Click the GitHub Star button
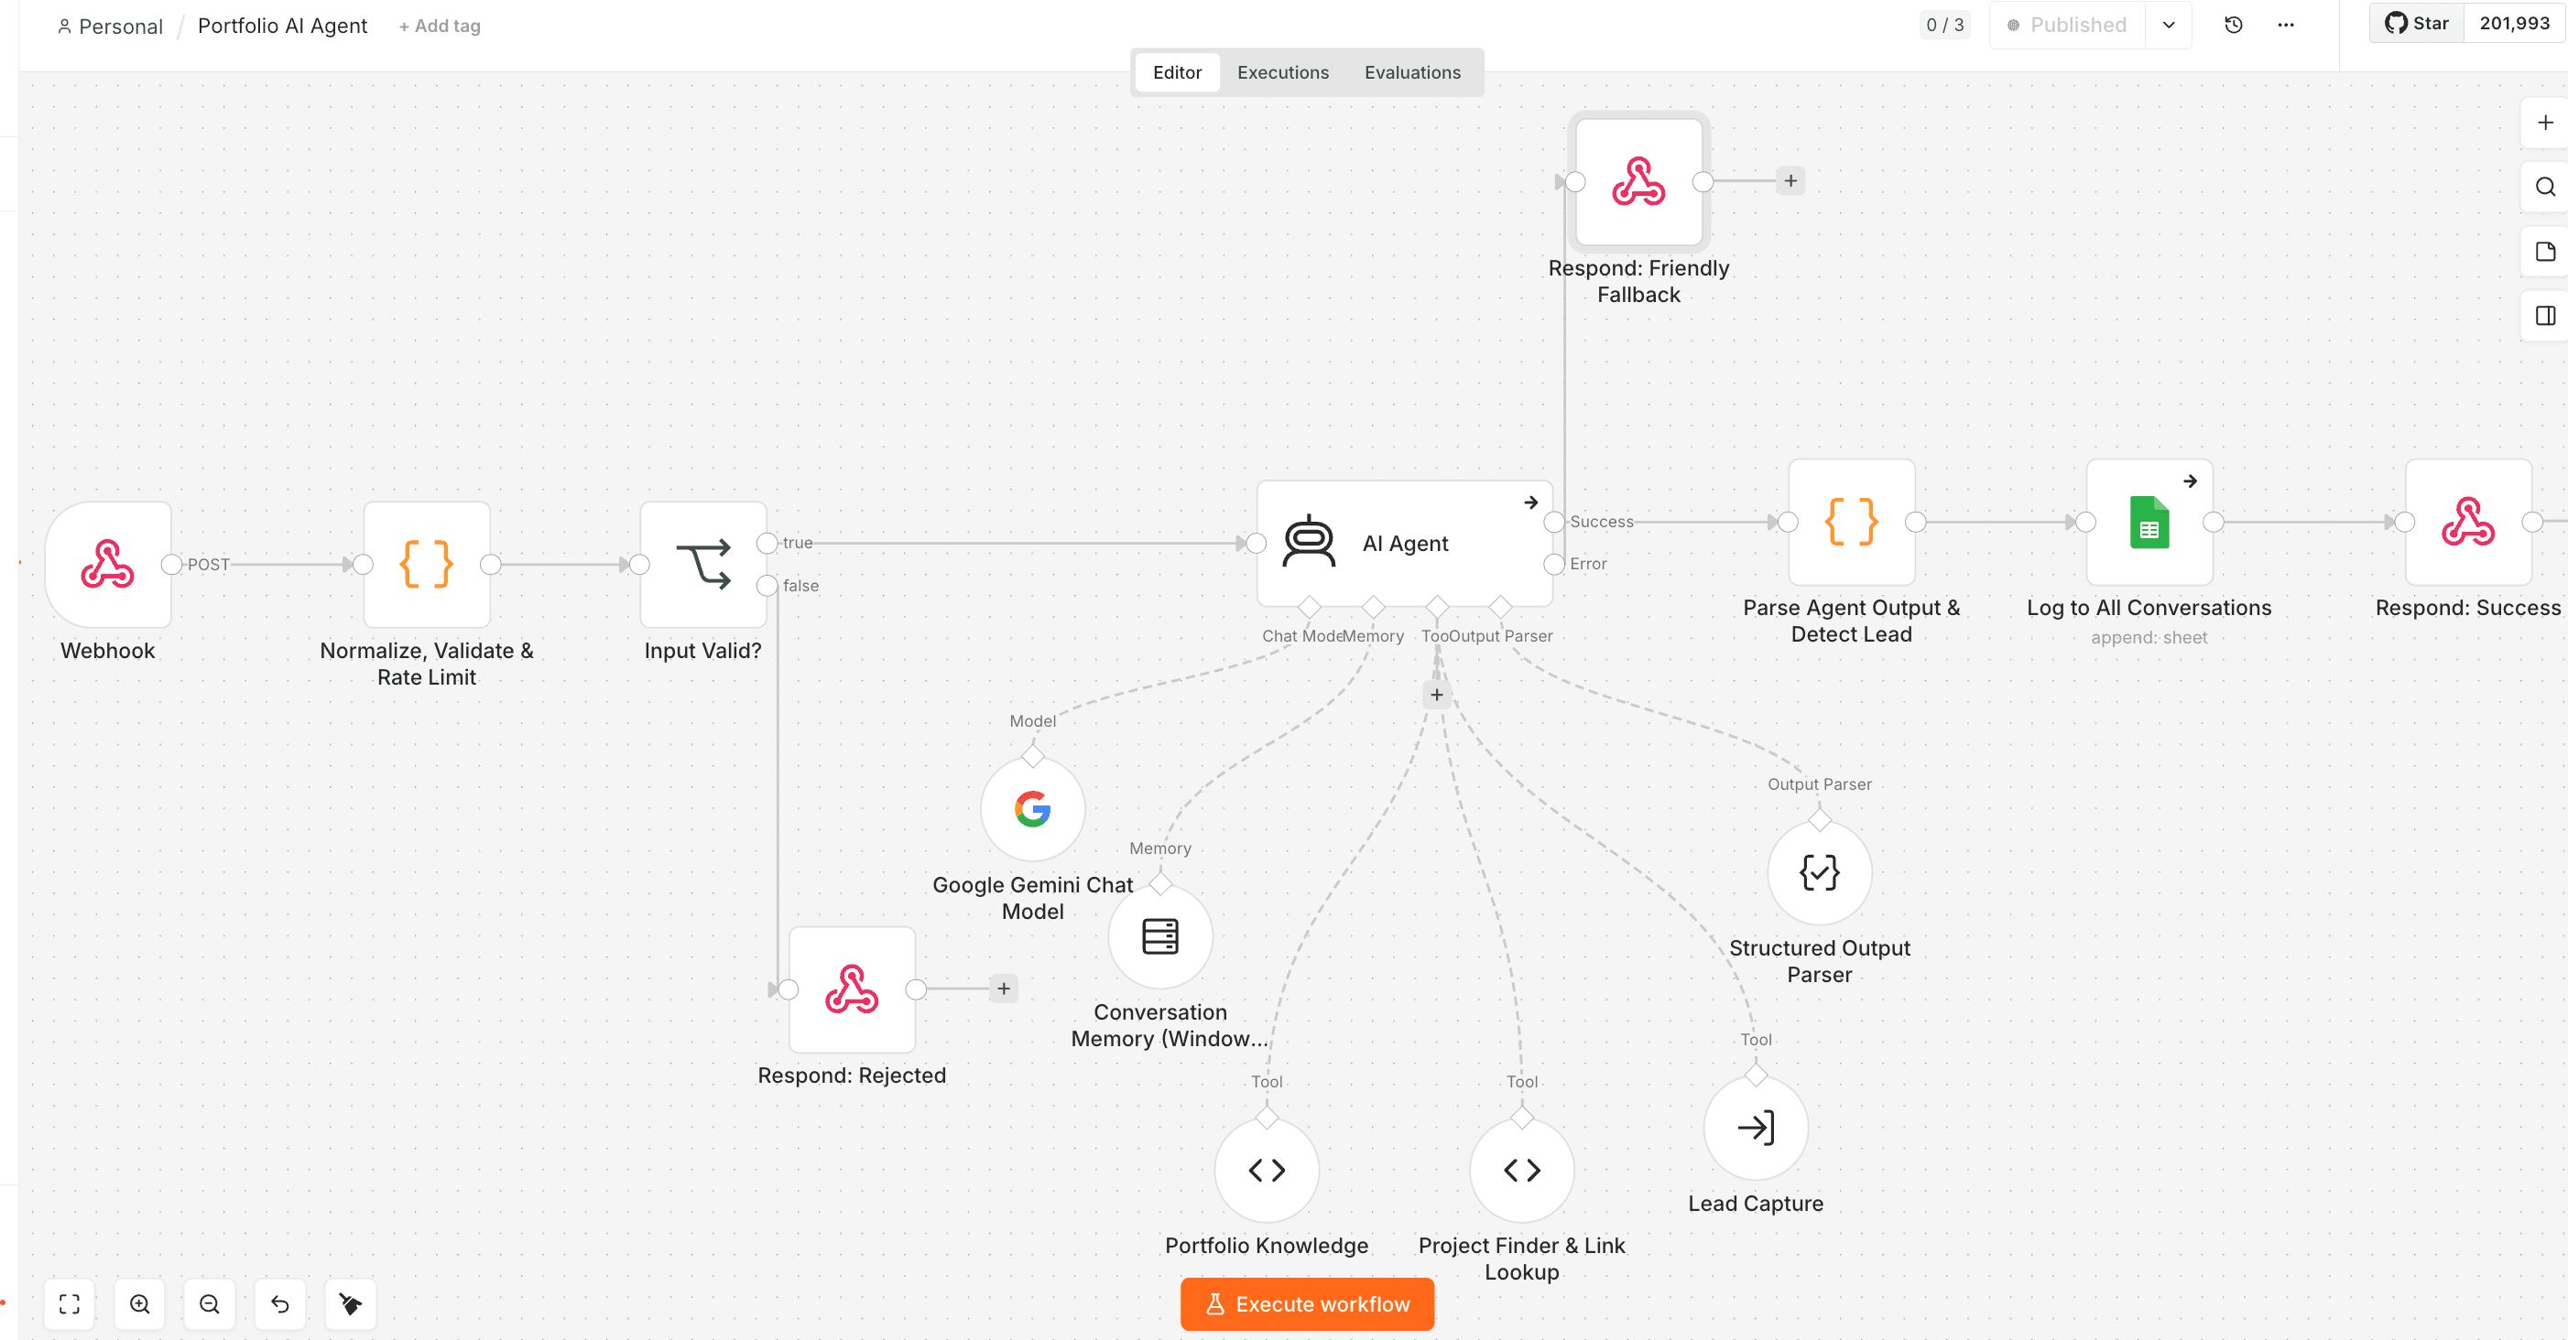The width and height of the screenshot is (2568, 1340). coord(2417,24)
